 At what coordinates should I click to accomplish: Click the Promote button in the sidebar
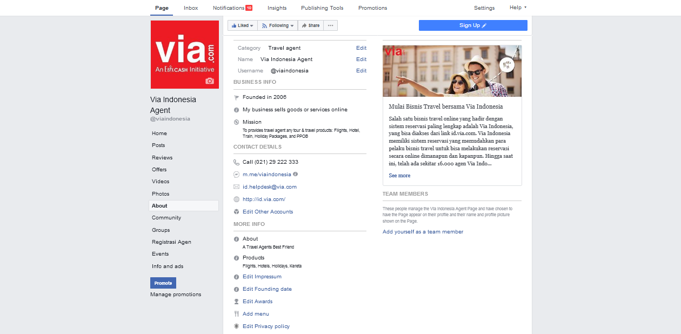(163, 283)
